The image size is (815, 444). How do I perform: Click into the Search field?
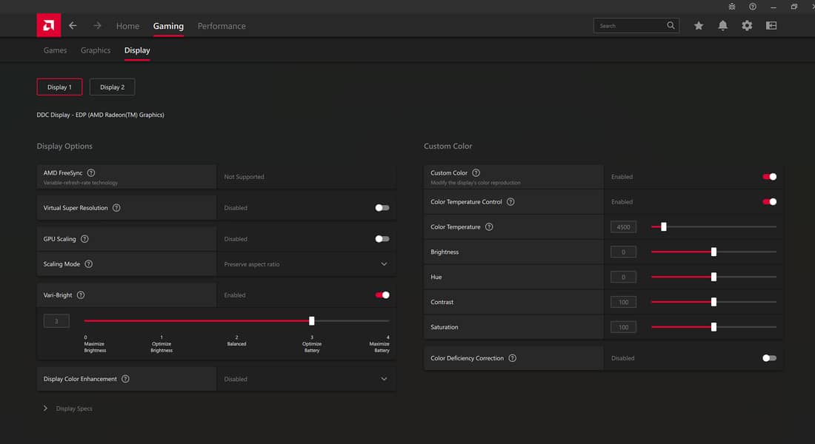click(x=630, y=26)
